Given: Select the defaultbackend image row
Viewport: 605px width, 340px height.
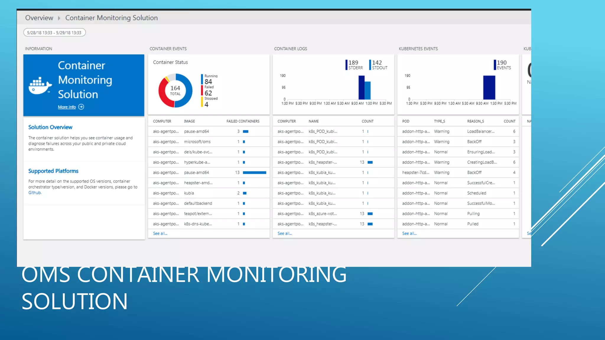Looking at the screenshot, I should (x=209, y=203).
